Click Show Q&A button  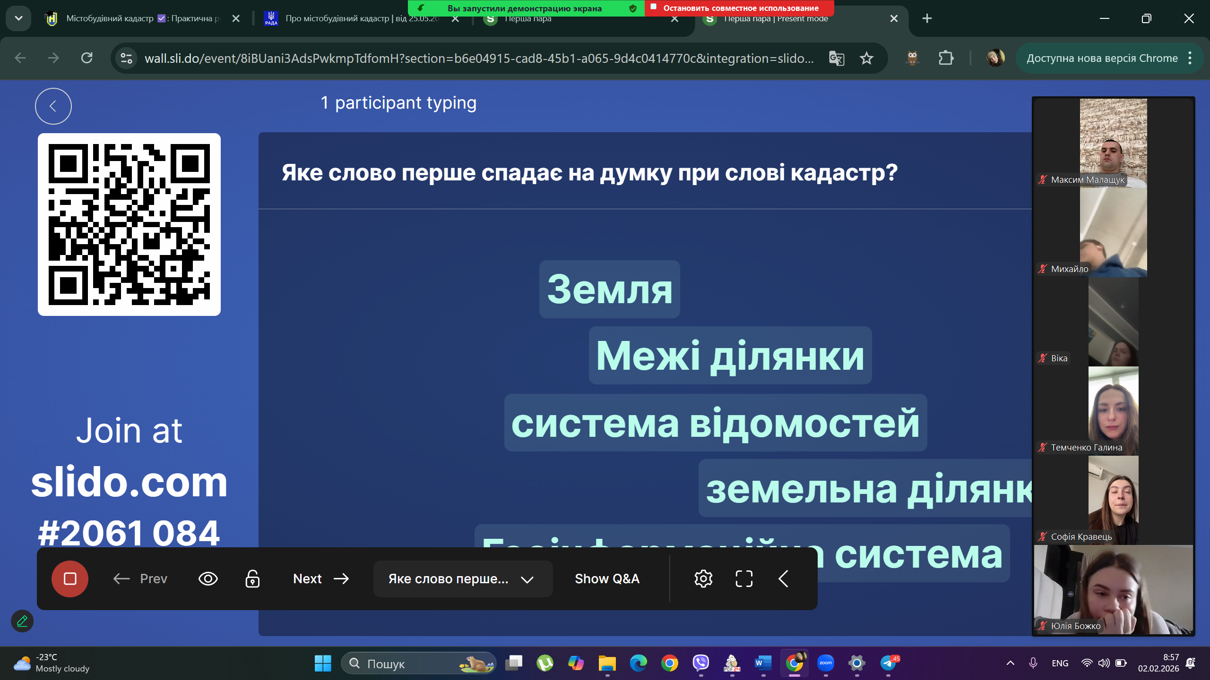point(607,578)
